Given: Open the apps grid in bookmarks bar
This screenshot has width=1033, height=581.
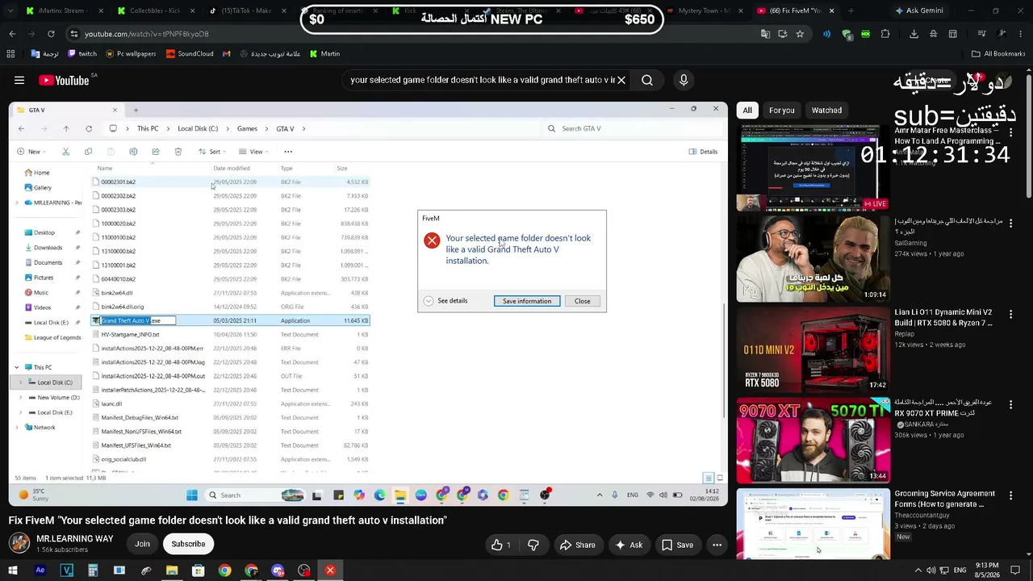Looking at the screenshot, I should pyautogui.click(x=10, y=54).
